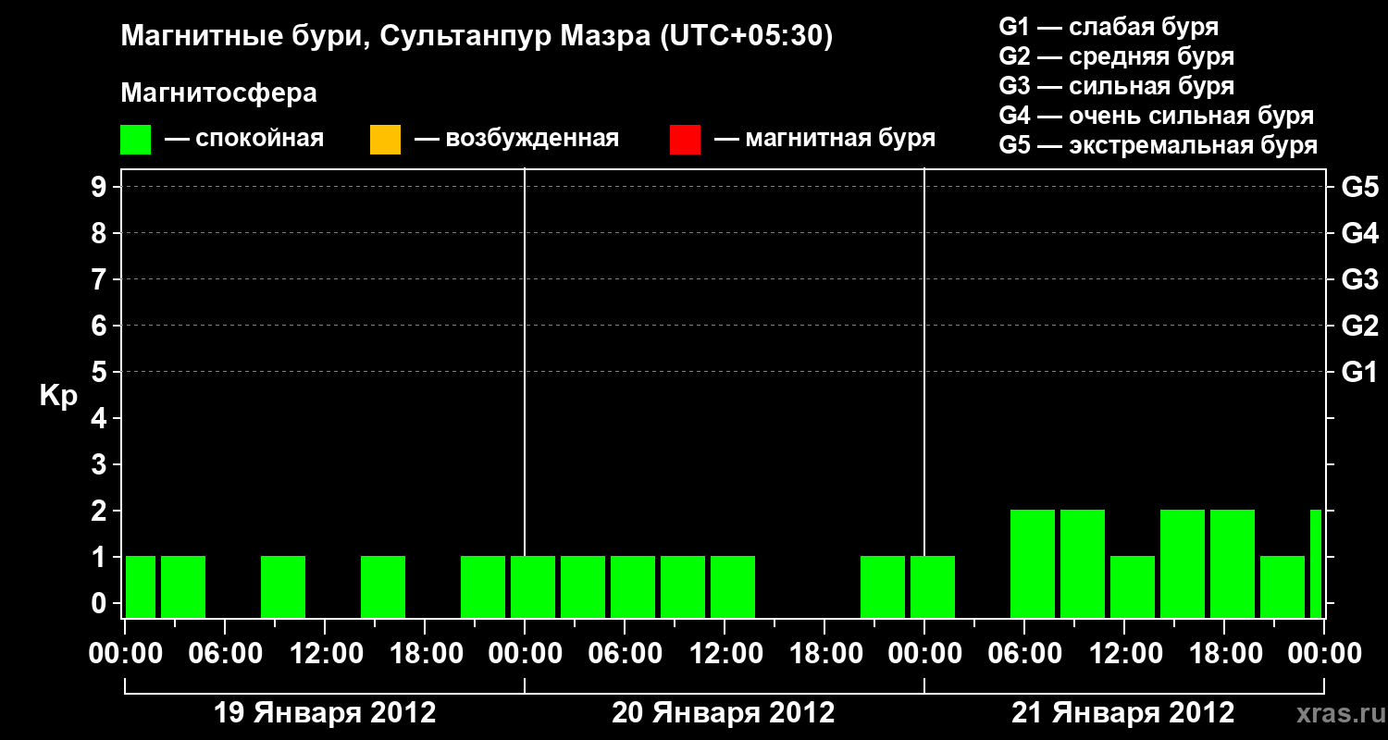Click the '— магнитная буря' legend label
Image resolution: width=1388 pixels, height=740 pixels.
(824, 139)
